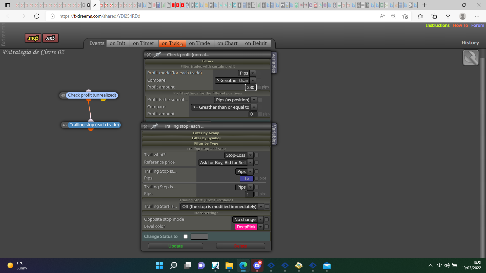Viewport: 486px width, 273px height.
Task: Open the History panel
Action: [470, 42]
